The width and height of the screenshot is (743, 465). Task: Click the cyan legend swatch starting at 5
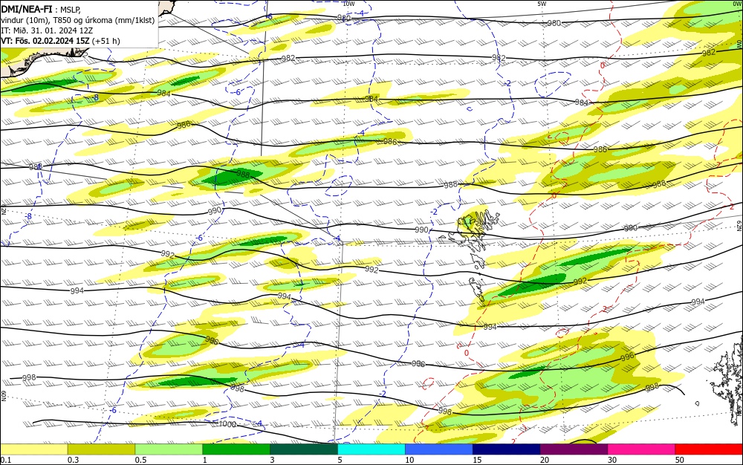[x=371, y=449]
